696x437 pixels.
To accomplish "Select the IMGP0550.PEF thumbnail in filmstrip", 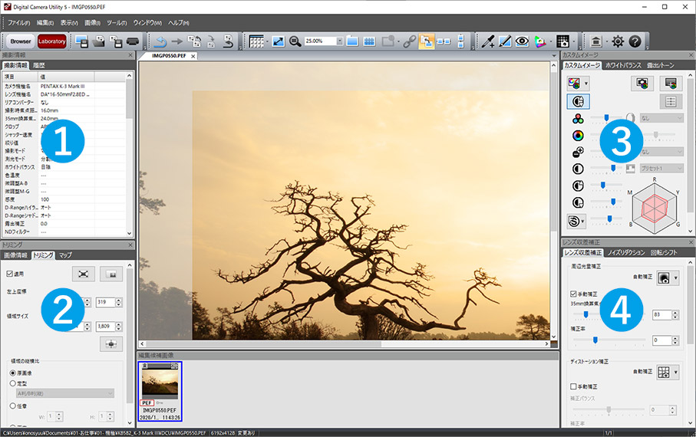I will (160, 391).
